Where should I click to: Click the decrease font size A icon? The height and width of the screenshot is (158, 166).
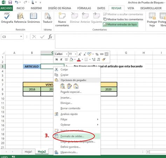(x=84, y=54)
